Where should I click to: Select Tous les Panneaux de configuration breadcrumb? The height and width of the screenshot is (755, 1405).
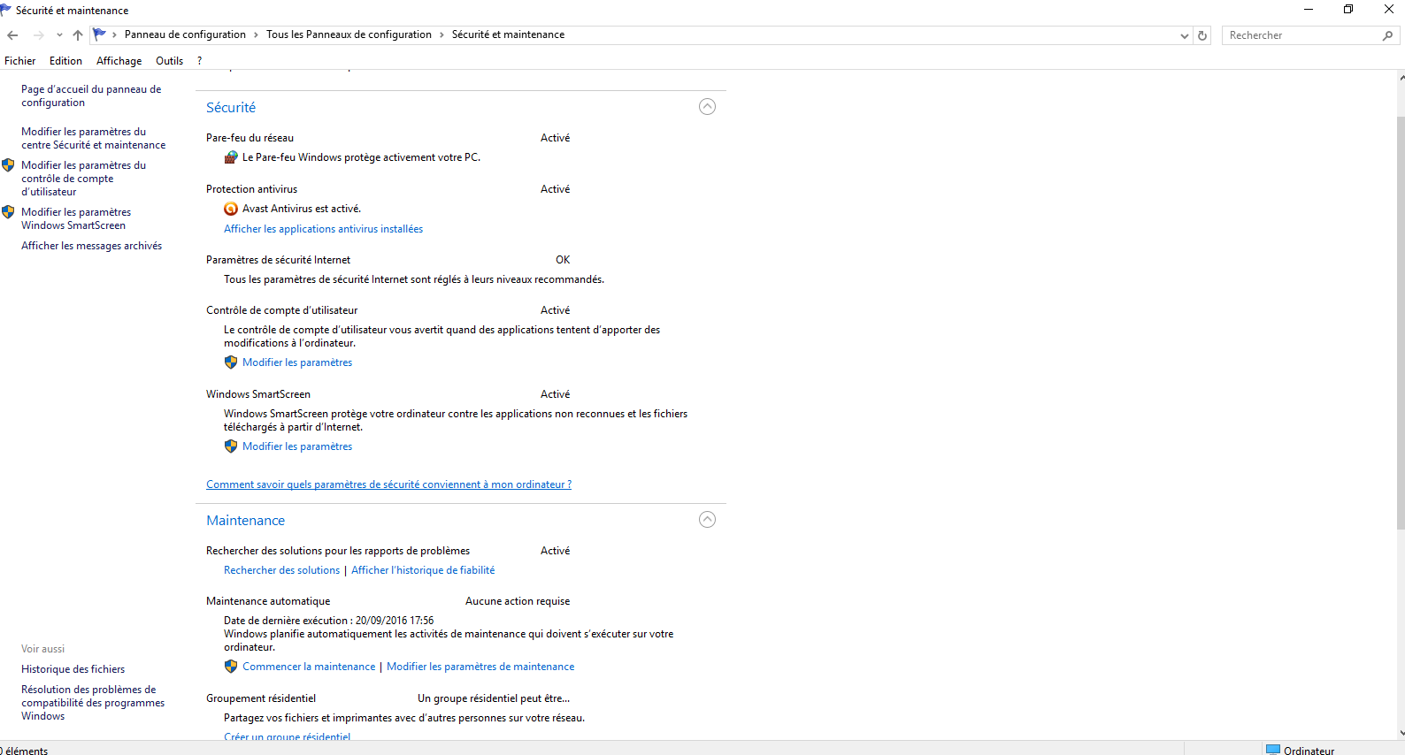click(x=349, y=34)
